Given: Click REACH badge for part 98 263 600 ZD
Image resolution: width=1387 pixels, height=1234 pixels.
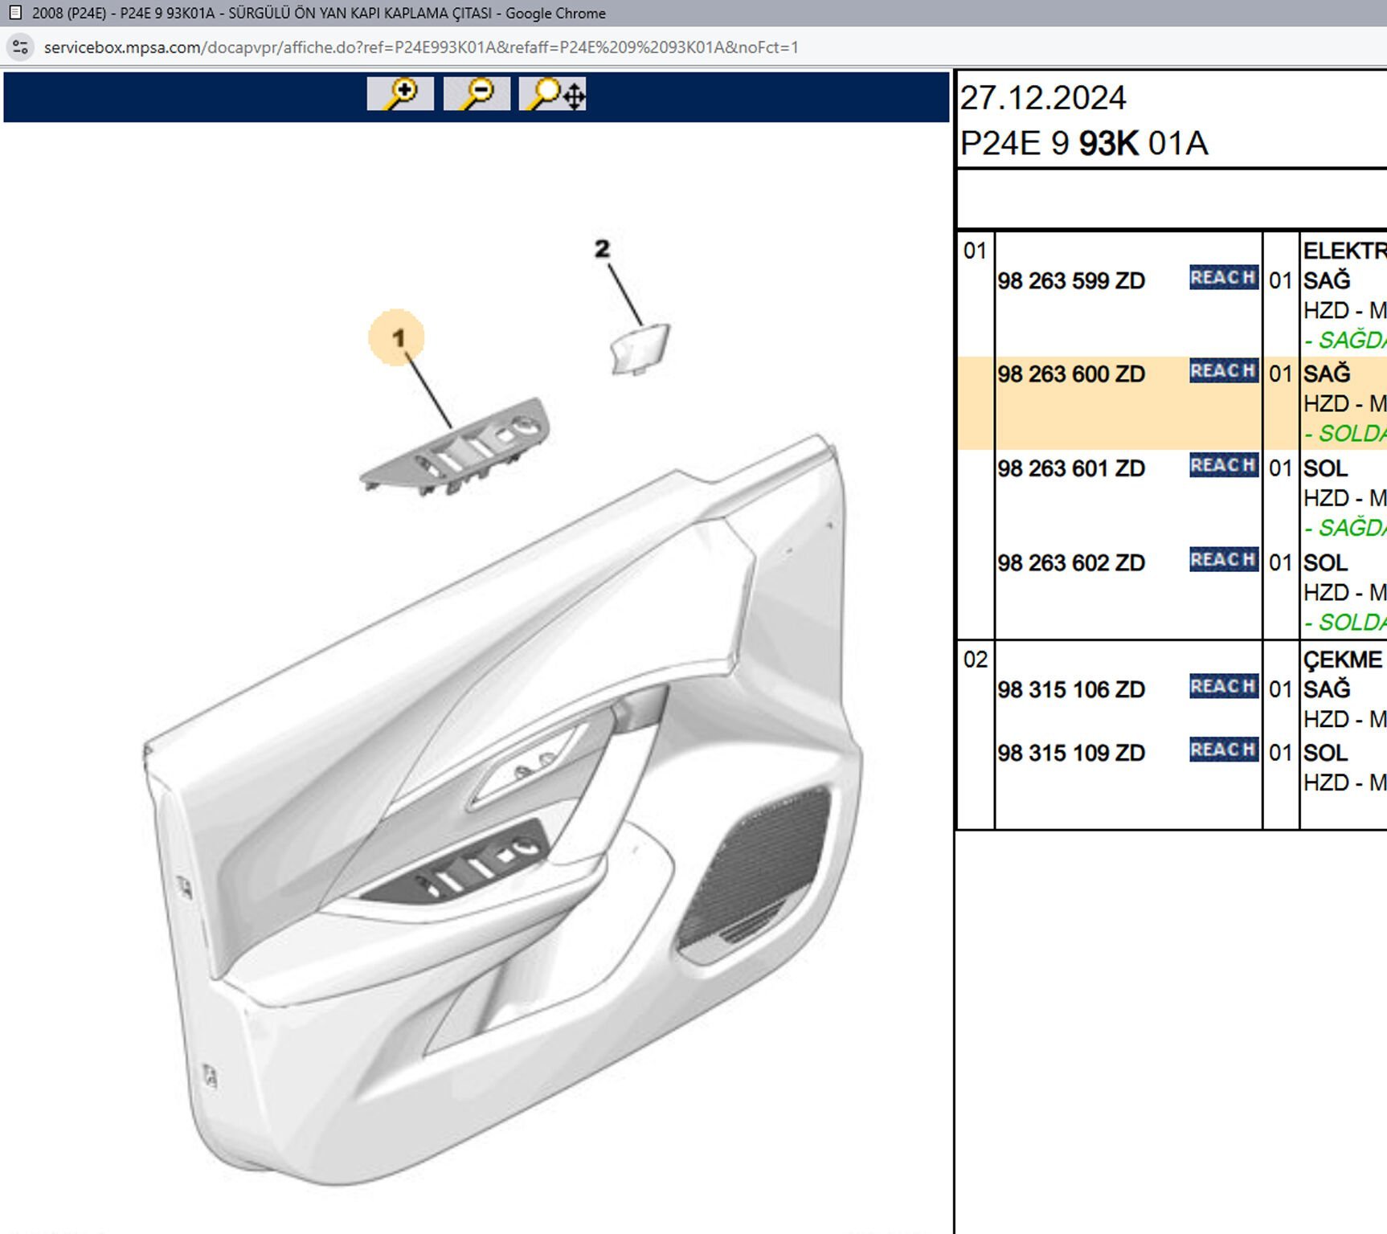Looking at the screenshot, I should click(x=1223, y=371).
